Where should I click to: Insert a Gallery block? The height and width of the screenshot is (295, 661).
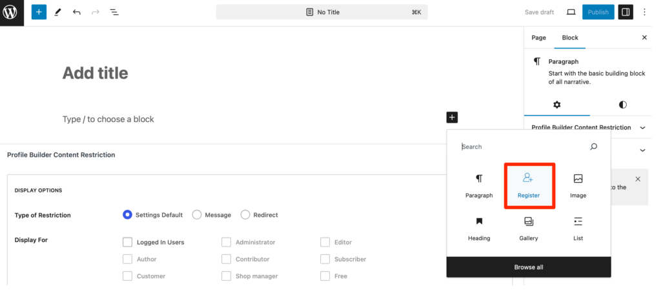[x=529, y=229]
